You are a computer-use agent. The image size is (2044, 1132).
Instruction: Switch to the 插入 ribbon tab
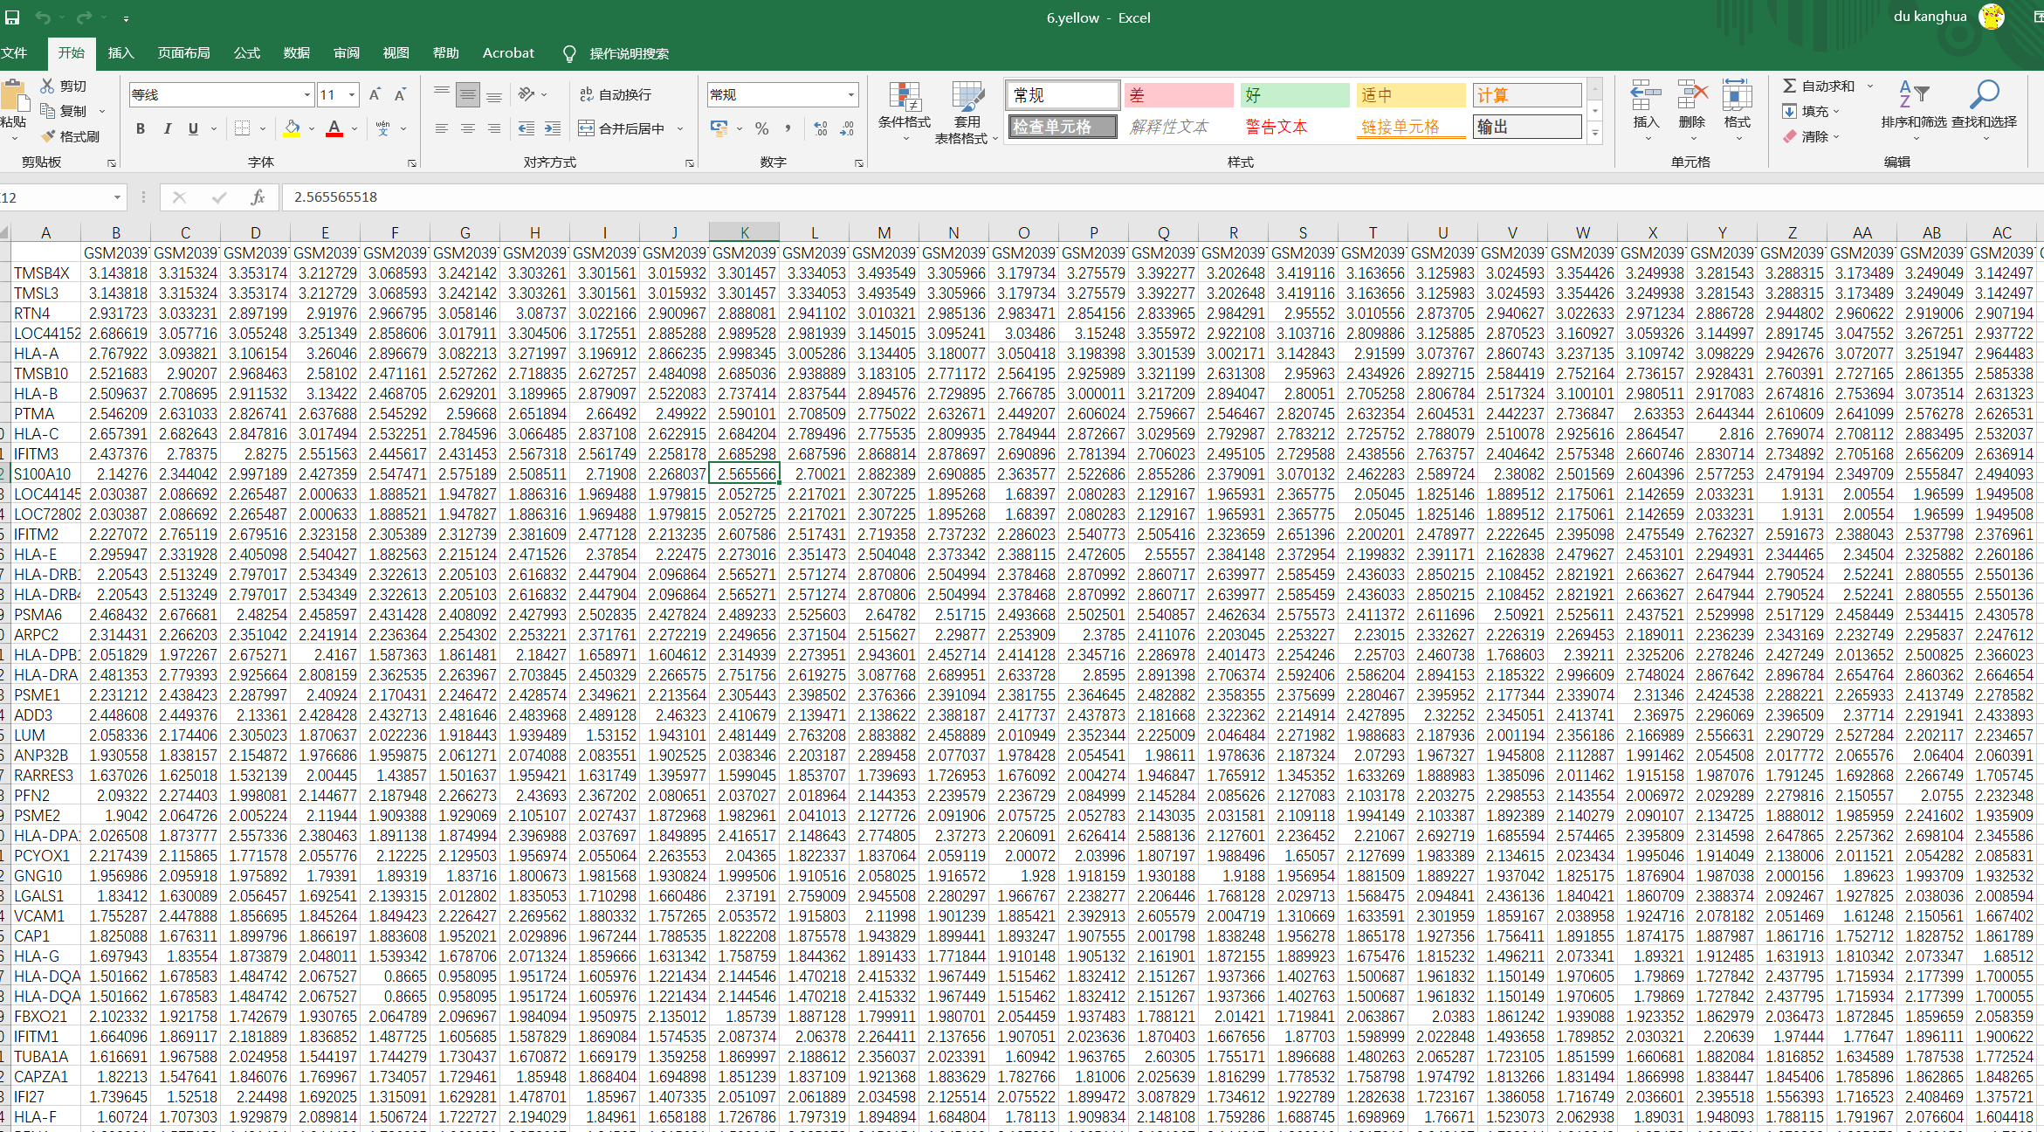[x=120, y=53]
